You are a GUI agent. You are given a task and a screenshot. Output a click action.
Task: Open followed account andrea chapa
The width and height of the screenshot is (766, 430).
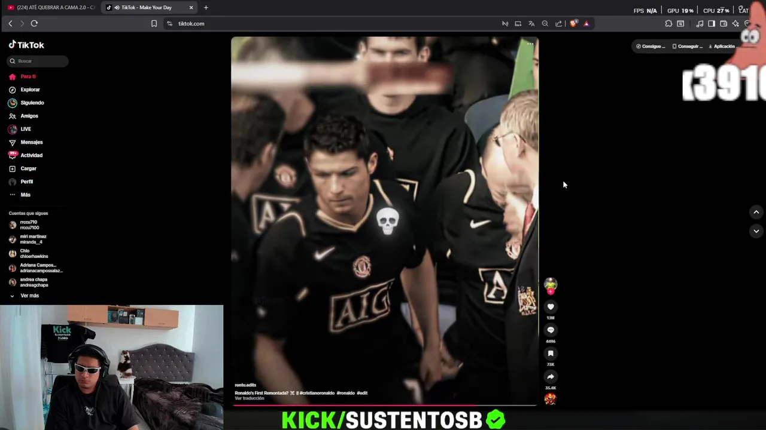[29, 282]
